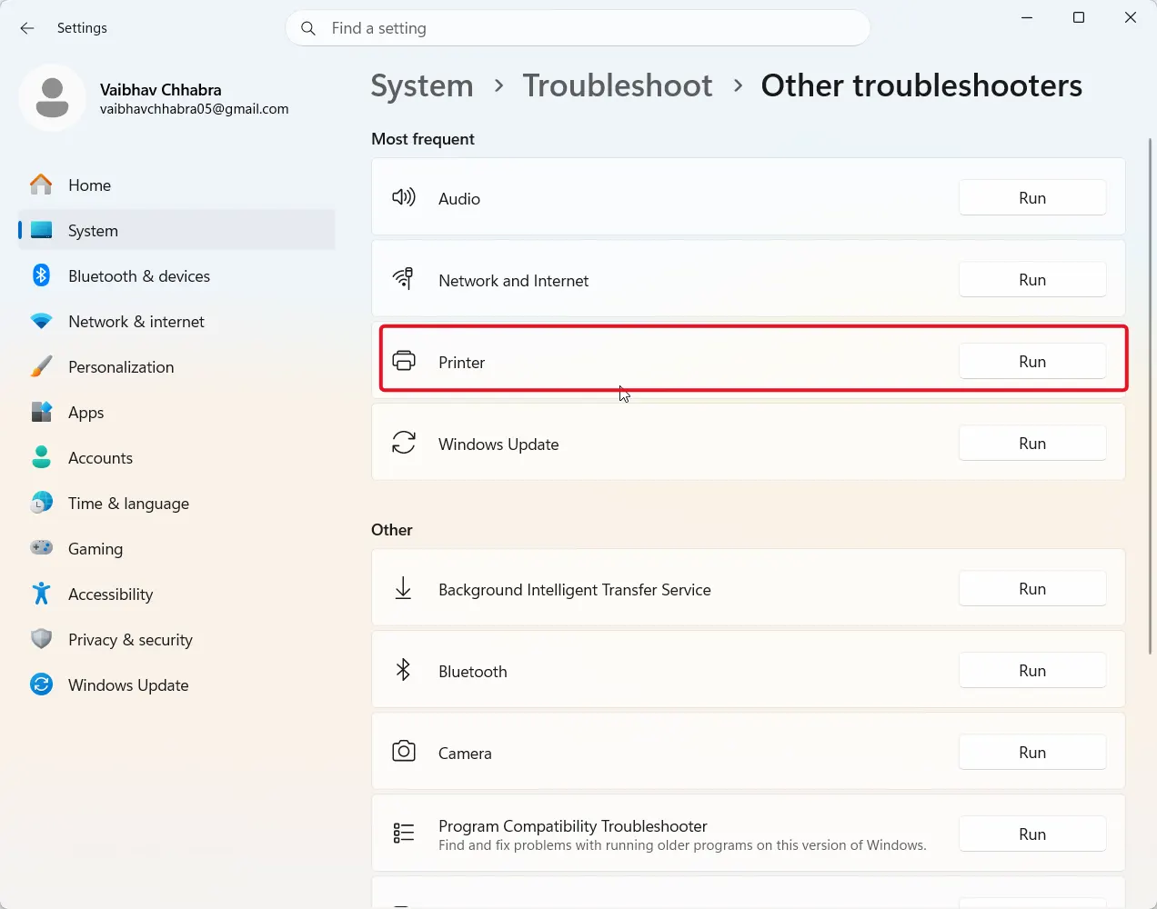Viewport: 1157px width, 909px height.
Task: Run the Program Compatibility Troubleshooter
Action: tap(1032, 834)
